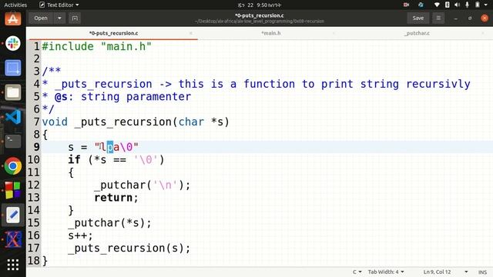Click line number 2 in the gutter
Screen dimensions: 493x277
[37, 58]
